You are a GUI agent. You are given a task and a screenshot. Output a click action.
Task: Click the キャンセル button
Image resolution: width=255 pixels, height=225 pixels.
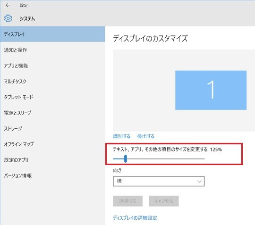pyautogui.click(x=164, y=201)
